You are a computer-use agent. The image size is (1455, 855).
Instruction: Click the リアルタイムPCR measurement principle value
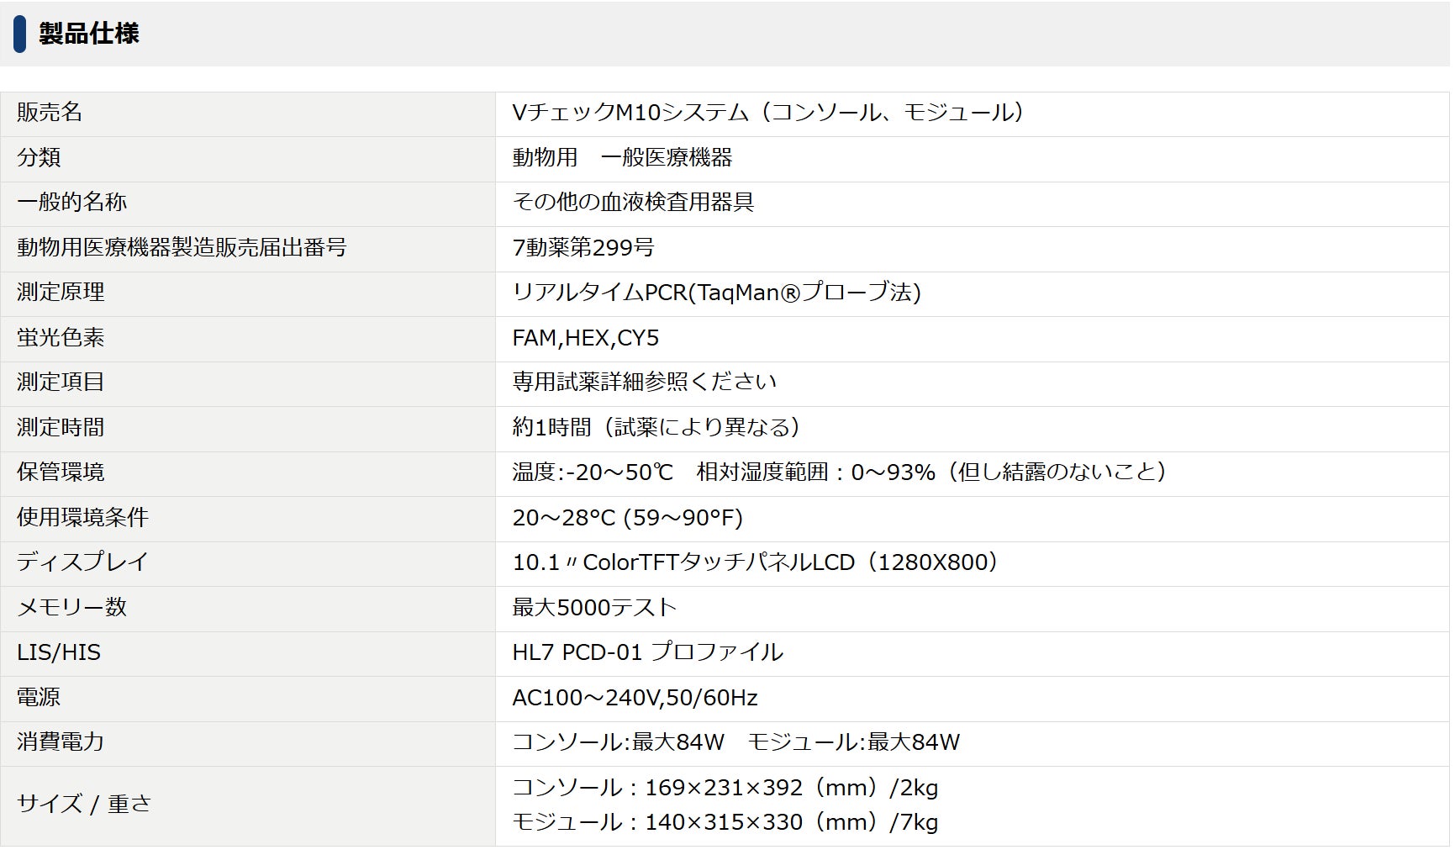click(x=716, y=293)
